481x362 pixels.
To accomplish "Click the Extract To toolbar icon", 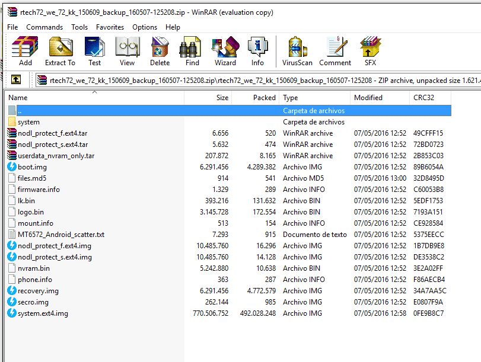I will [60, 51].
